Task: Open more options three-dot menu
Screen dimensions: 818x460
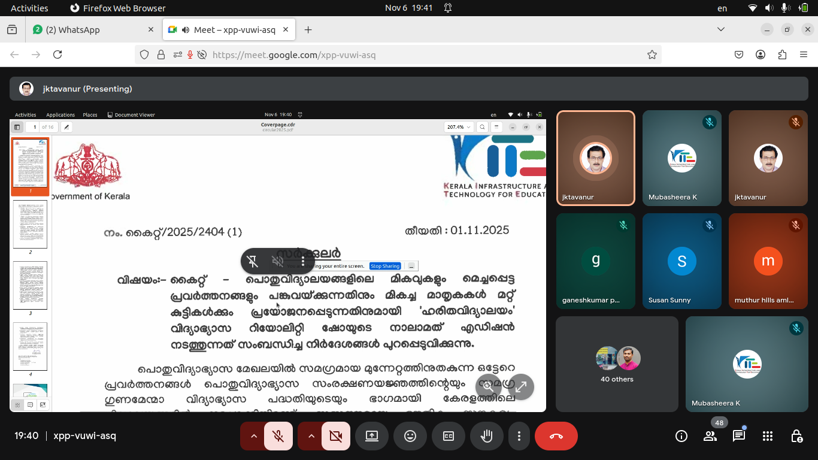Action: [x=519, y=436]
